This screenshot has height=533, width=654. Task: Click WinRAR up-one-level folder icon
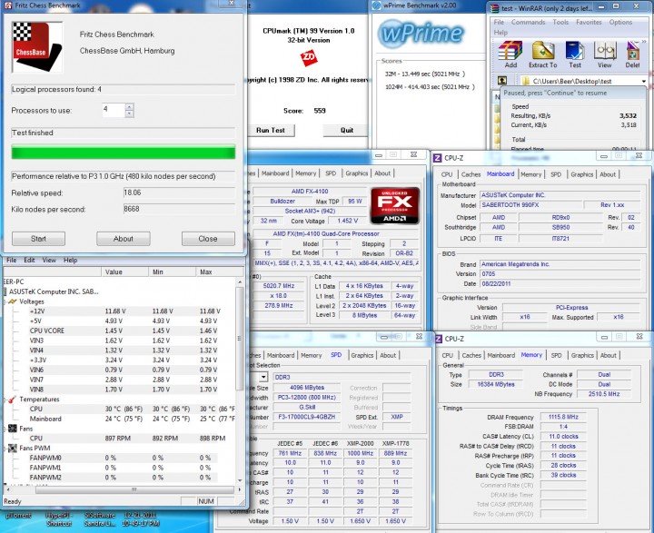502,81
